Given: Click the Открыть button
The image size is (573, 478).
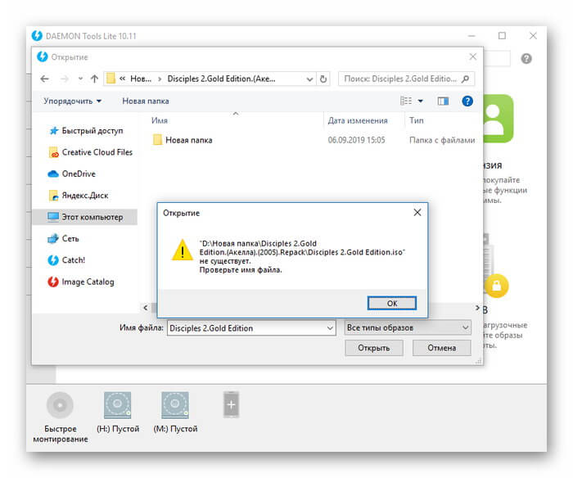Looking at the screenshot, I should pyautogui.click(x=374, y=348).
